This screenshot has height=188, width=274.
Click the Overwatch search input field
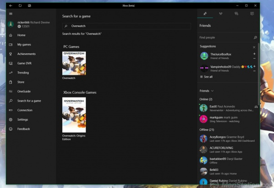click(x=126, y=26)
